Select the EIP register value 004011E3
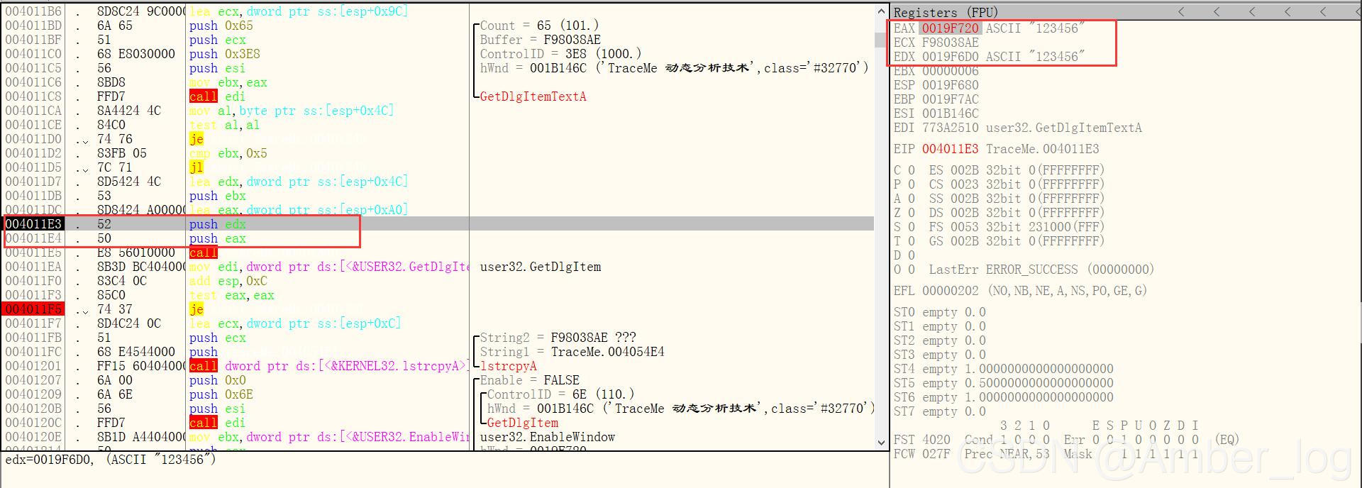Viewport: 1362px width, 488px height. click(x=950, y=149)
